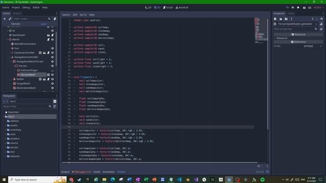
Task: Open the Script workspace
Action: click(168, 8)
